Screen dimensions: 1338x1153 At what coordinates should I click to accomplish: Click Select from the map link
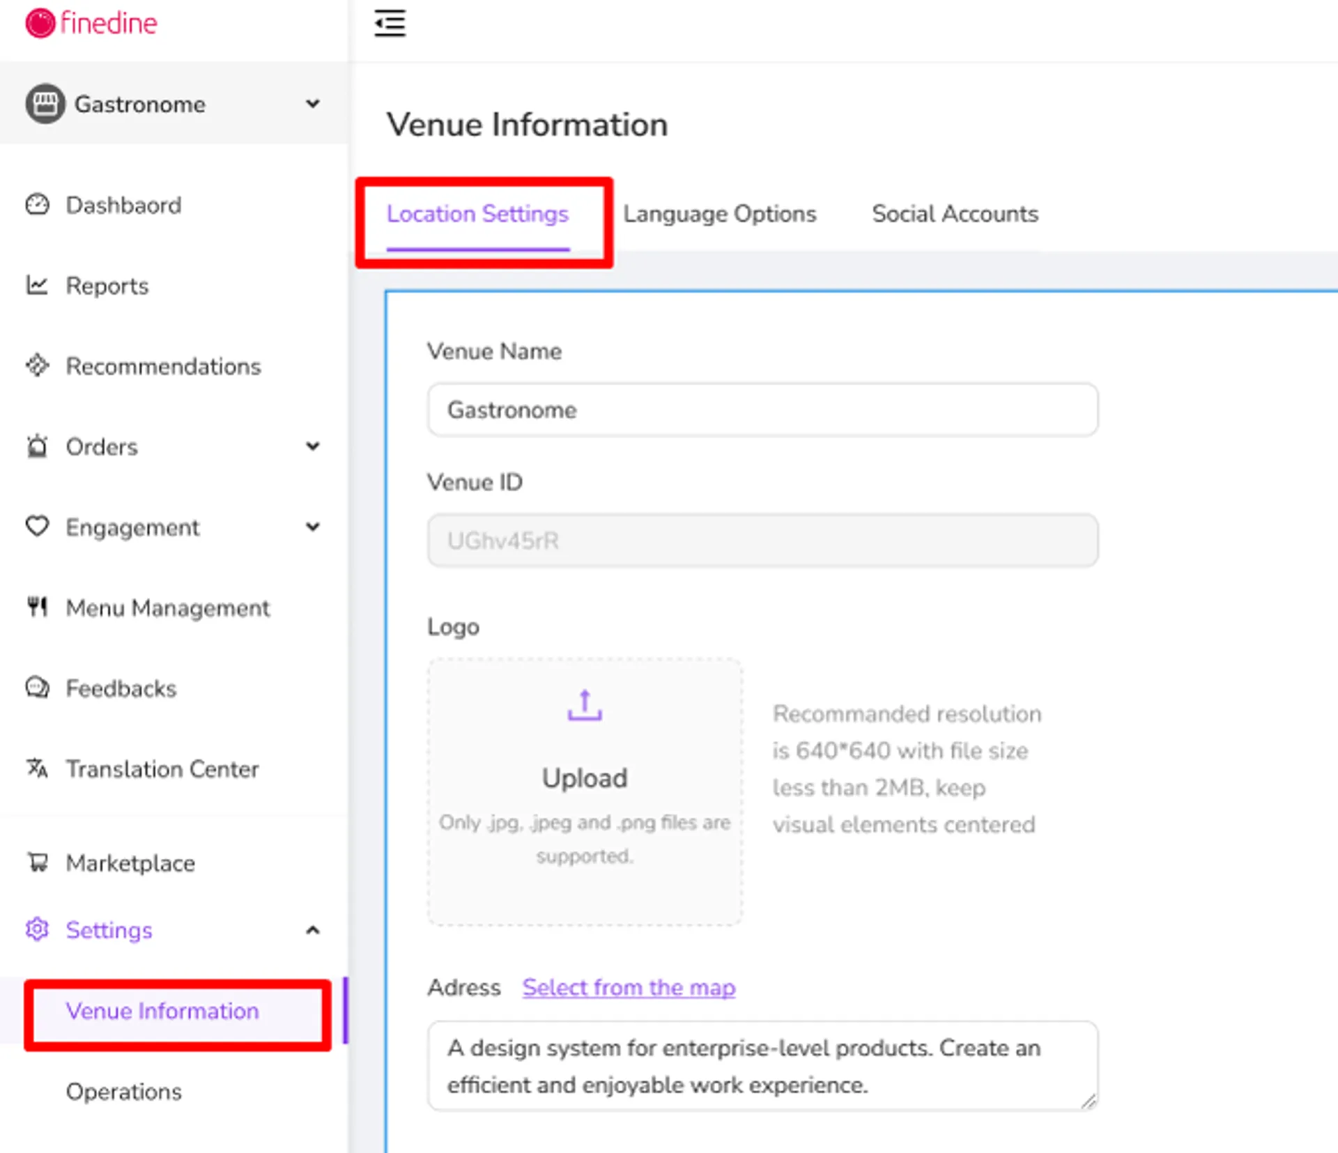point(629,987)
